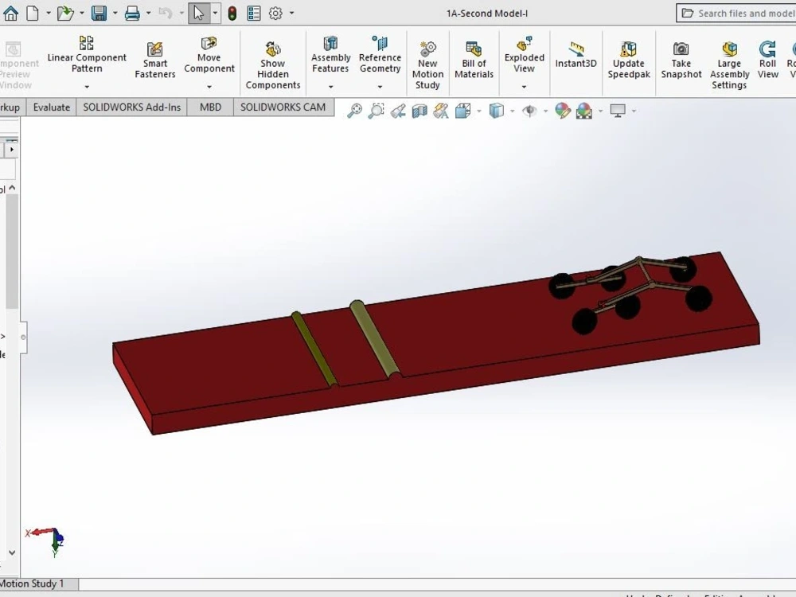The width and height of the screenshot is (796, 597).
Task: Click the Home icon in quick access toolbar
Action: click(x=10, y=14)
